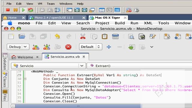This screenshot has width=192, height=108.
Task: Stop build with red X icon
Action: 68,47
